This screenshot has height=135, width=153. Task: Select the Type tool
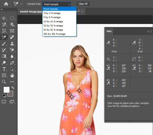pos(4,69)
